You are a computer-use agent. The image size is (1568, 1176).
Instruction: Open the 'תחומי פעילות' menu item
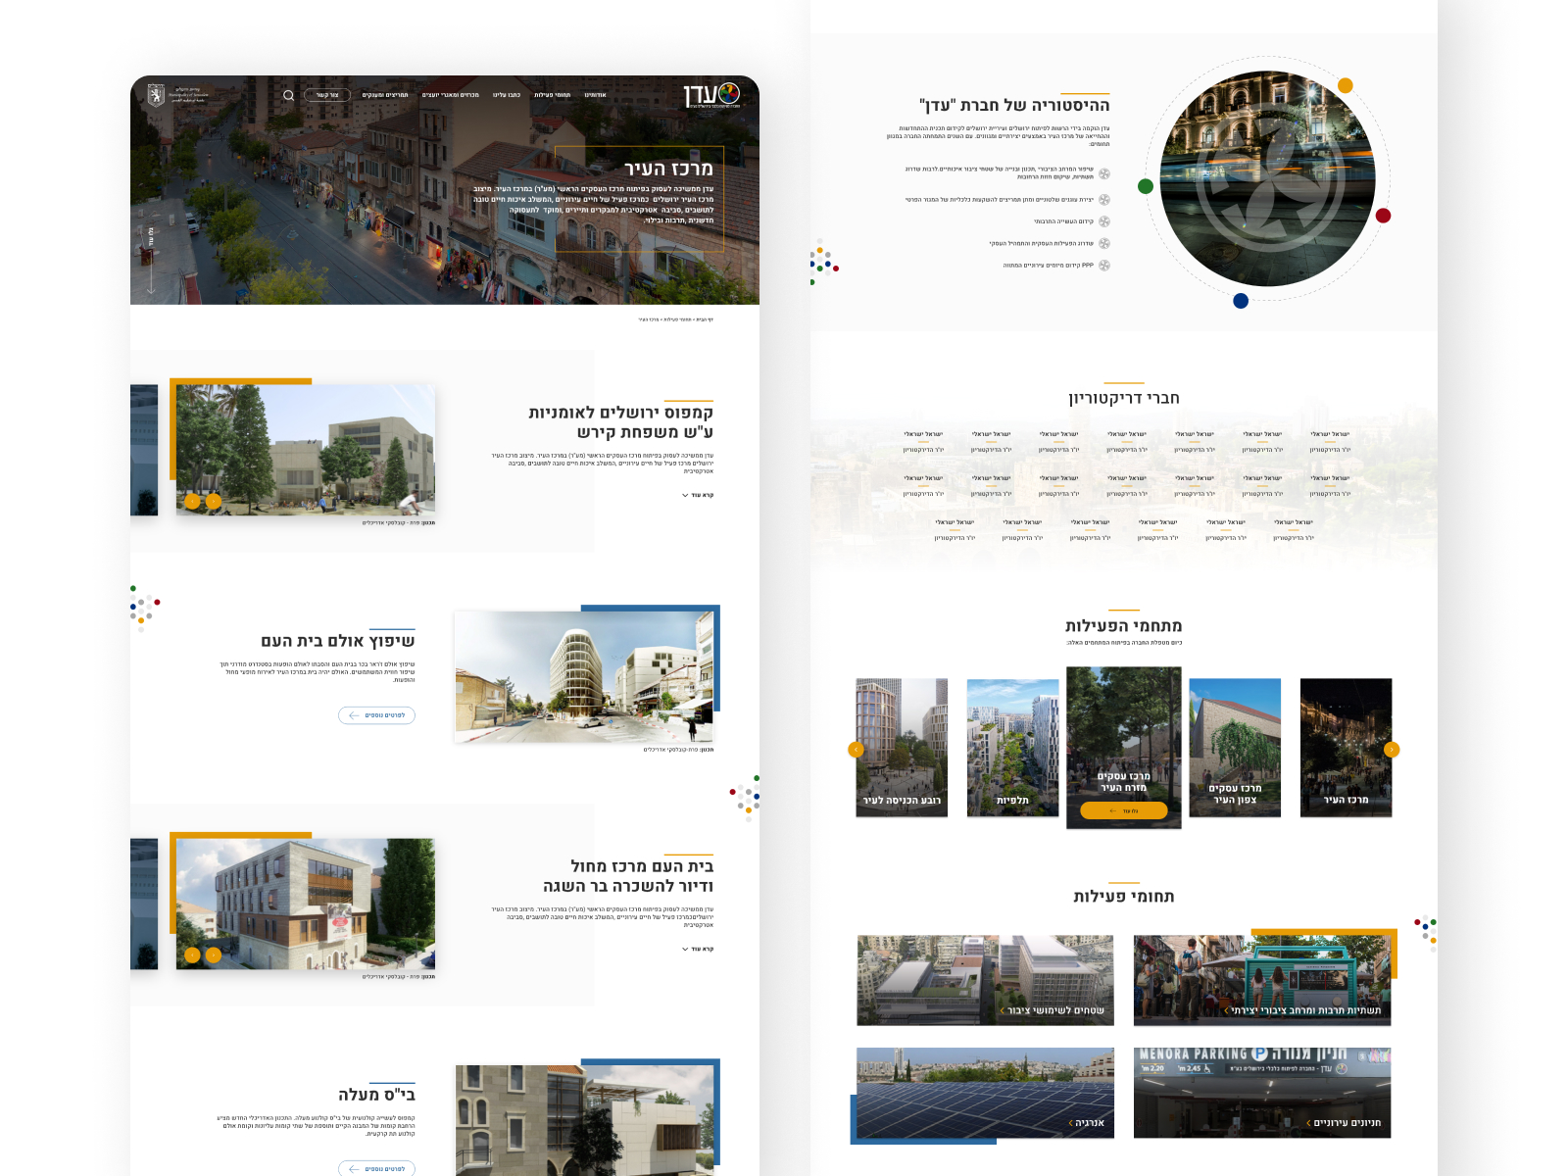552,95
